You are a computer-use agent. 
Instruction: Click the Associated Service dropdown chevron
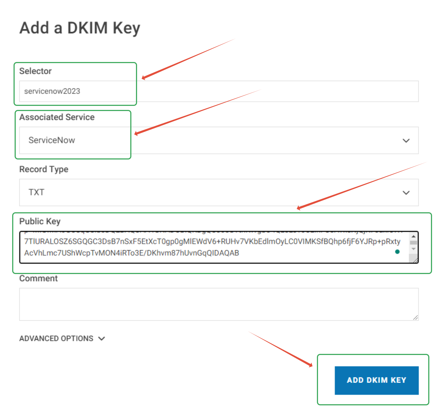tap(406, 141)
